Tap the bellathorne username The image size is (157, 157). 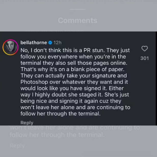[x=34, y=43]
